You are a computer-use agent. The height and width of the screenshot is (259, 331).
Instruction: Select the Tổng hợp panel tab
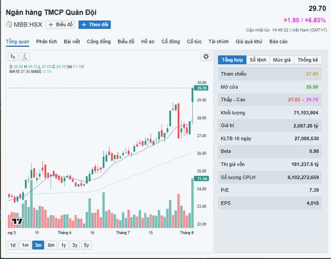pos(232,60)
